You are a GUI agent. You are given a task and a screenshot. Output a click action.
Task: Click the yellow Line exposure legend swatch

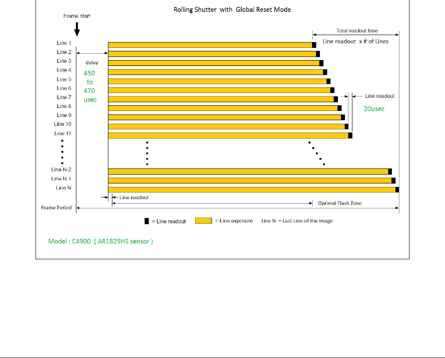tap(204, 221)
